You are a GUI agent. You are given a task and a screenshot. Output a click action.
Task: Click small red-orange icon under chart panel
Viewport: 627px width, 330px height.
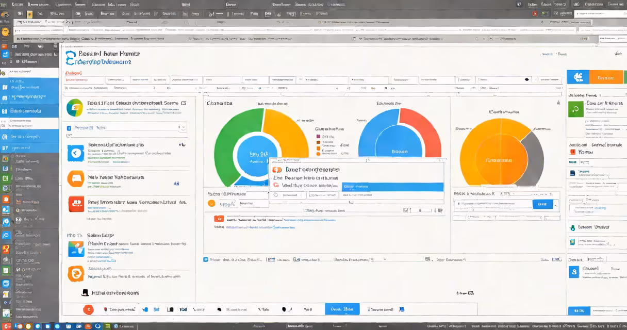click(218, 219)
